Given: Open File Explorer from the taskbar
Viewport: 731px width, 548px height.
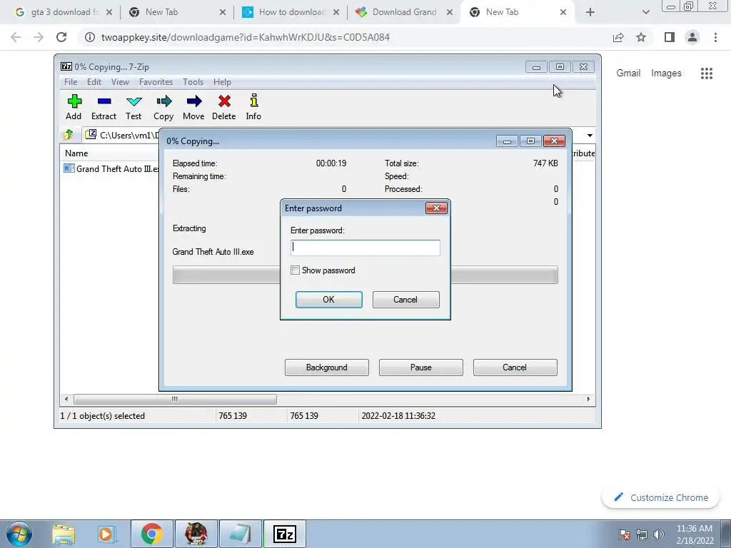Looking at the screenshot, I should point(64,534).
